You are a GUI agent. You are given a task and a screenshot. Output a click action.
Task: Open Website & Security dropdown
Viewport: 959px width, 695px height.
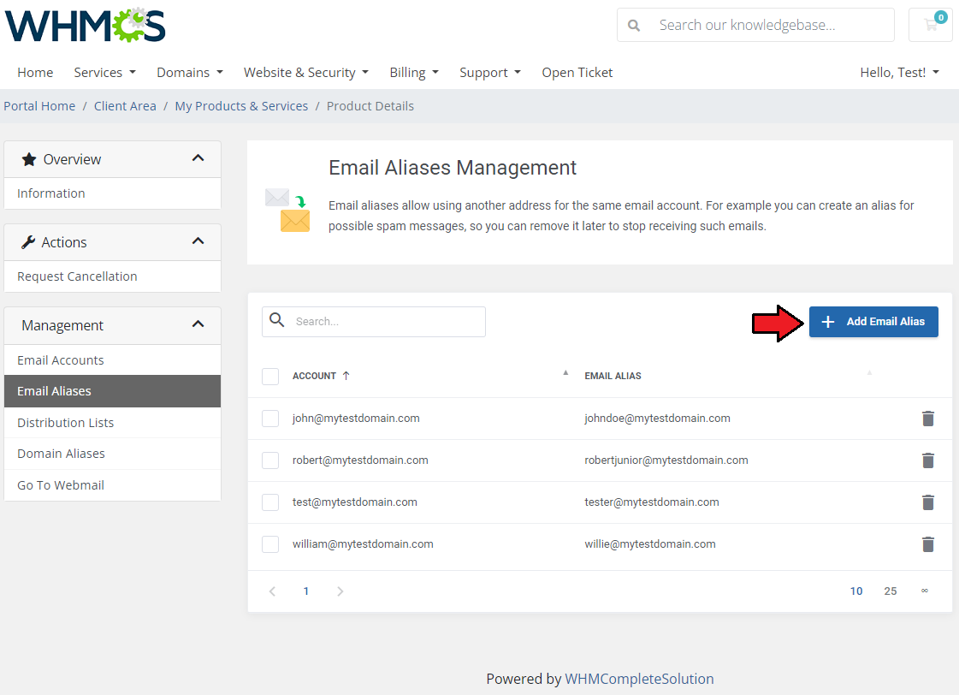coord(305,72)
